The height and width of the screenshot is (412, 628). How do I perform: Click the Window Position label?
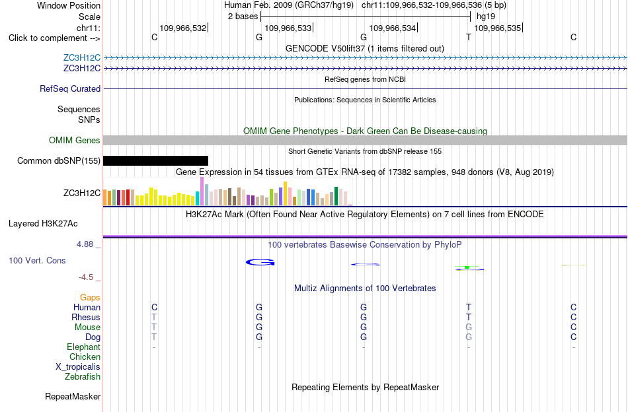(x=69, y=5)
